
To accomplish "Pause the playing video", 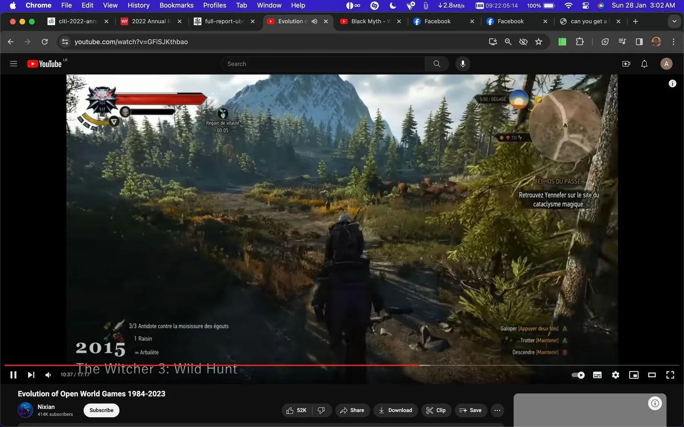I will click(13, 375).
